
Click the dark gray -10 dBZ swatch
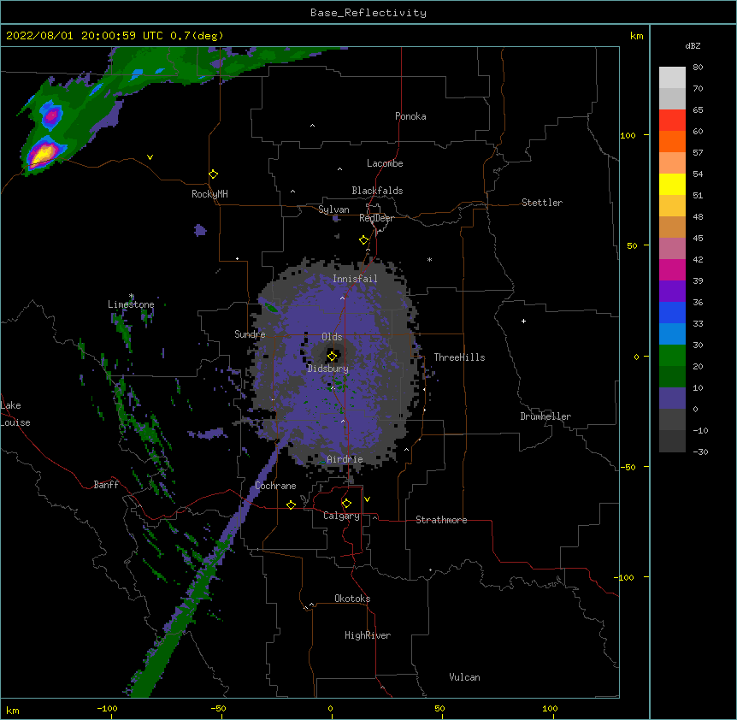click(672, 441)
